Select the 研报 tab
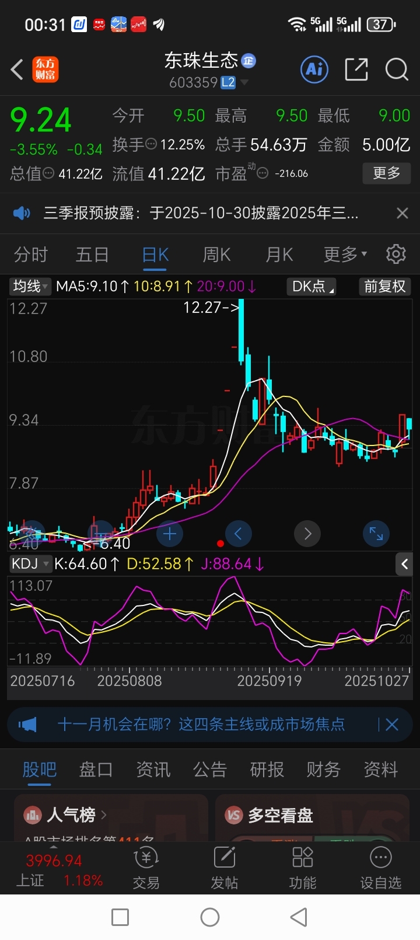 click(x=267, y=770)
